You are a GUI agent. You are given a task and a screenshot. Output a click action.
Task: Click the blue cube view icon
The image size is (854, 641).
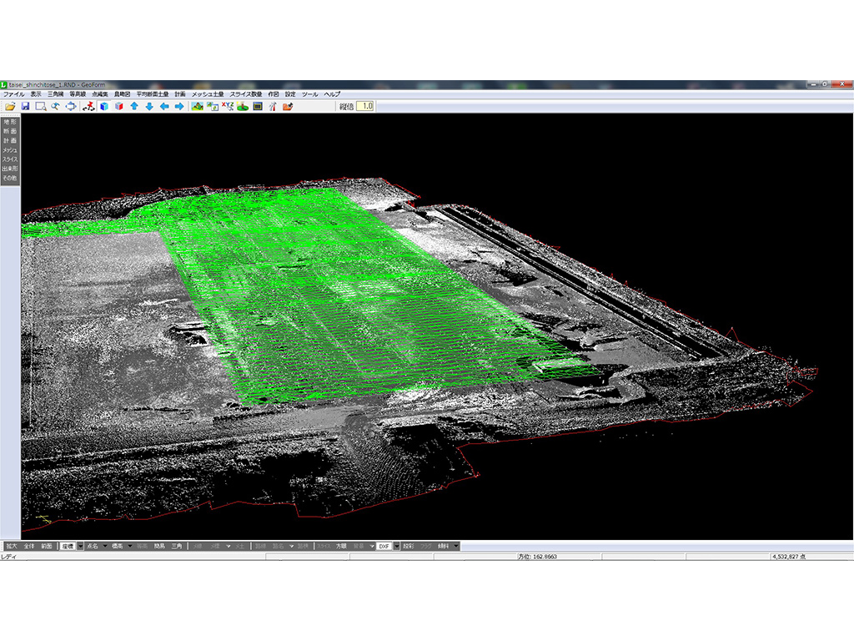(x=103, y=107)
